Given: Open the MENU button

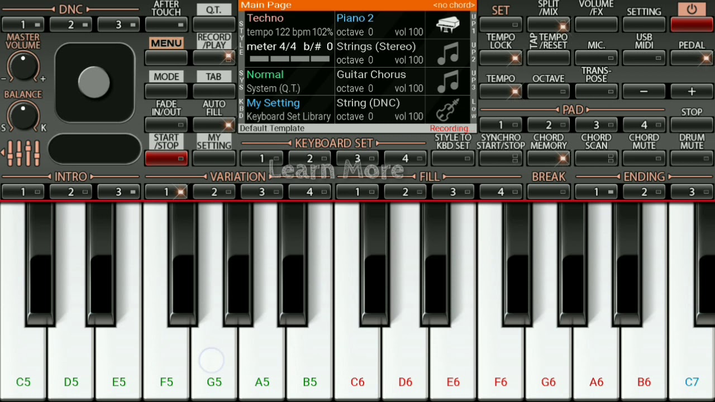Looking at the screenshot, I should click(166, 57).
